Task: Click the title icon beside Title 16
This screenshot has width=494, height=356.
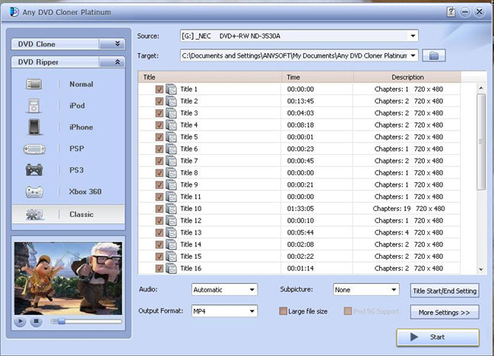Action: [x=171, y=269]
